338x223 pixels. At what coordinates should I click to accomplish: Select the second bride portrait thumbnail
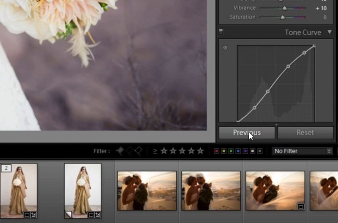83,190
